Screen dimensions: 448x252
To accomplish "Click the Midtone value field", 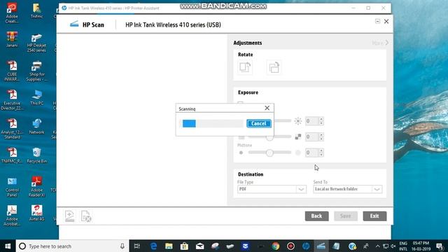I will pos(311,153).
